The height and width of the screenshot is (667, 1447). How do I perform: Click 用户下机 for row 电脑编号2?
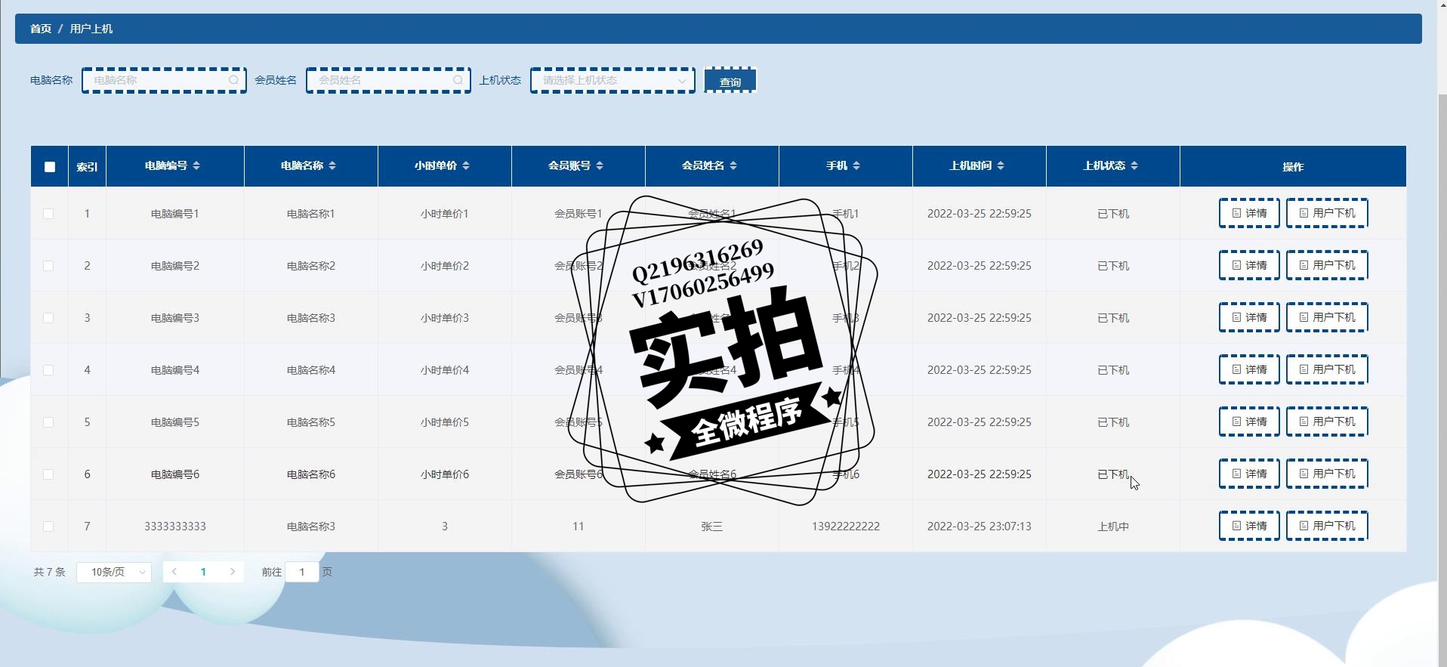1327,265
